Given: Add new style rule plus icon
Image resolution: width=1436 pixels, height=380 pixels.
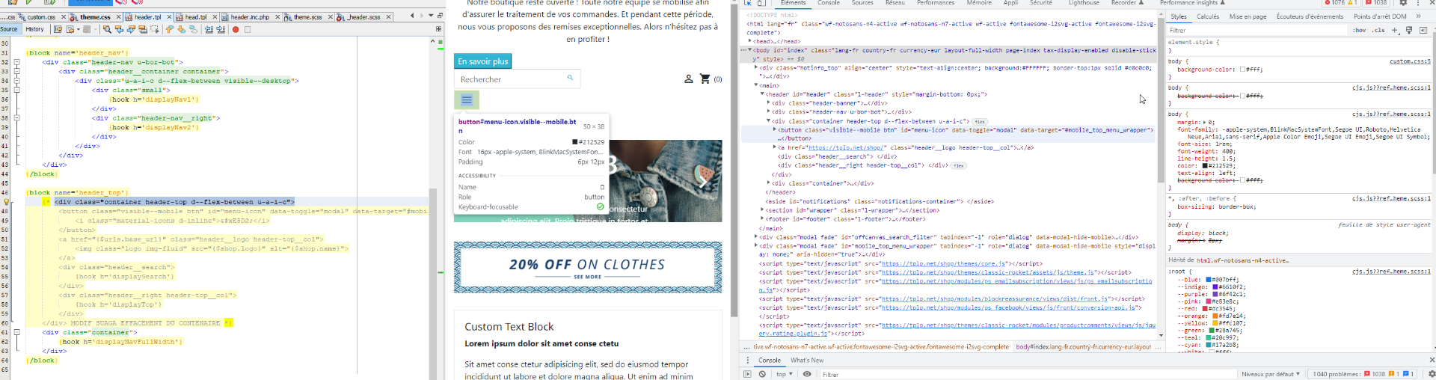Looking at the screenshot, I should [1394, 30].
